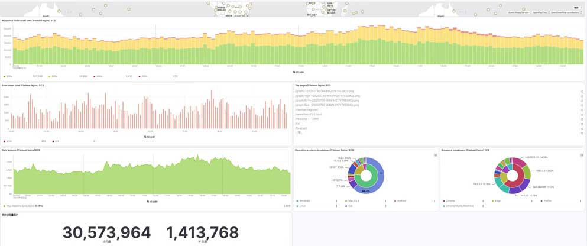The width and height of the screenshot is (587, 246).
Task: Click the Firefox legend entry
Action: (x=547, y=201)
